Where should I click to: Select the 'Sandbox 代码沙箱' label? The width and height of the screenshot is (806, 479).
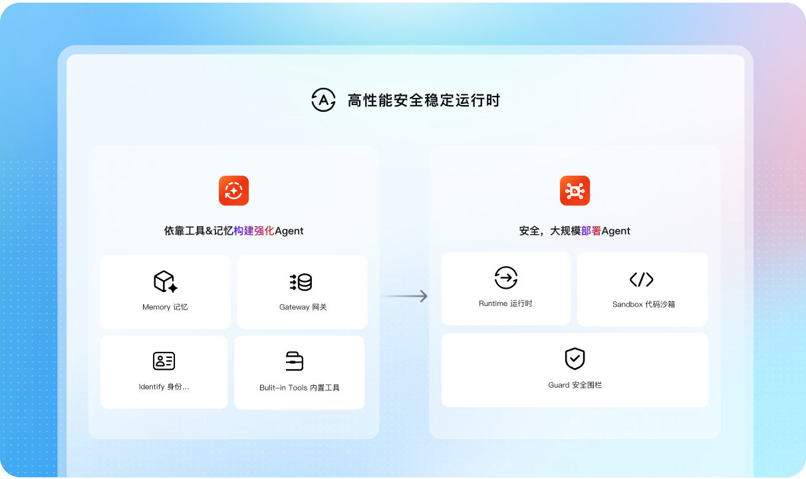pos(643,305)
